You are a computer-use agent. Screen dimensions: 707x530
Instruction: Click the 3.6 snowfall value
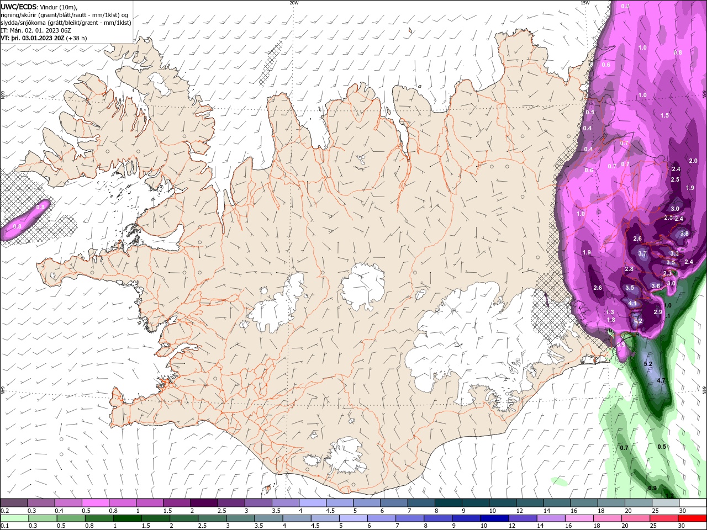click(656, 286)
